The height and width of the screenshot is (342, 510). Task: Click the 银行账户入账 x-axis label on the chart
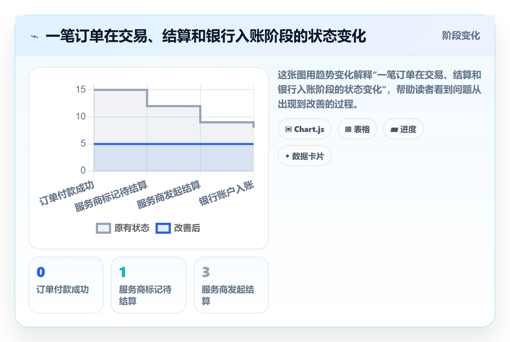226,193
